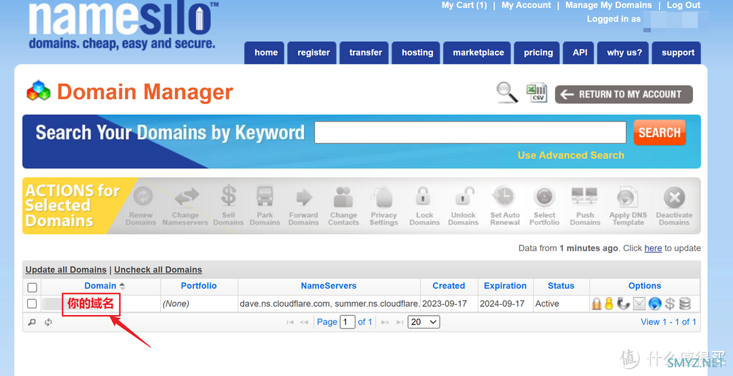Open the register navigation tab
This screenshot has width=733, height=376.
click(312, 53)
